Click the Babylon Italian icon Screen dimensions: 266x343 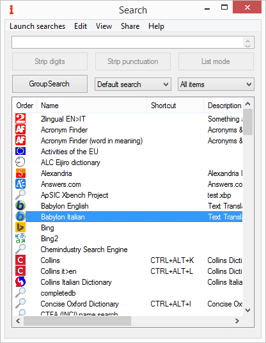[x=20, y=216]
